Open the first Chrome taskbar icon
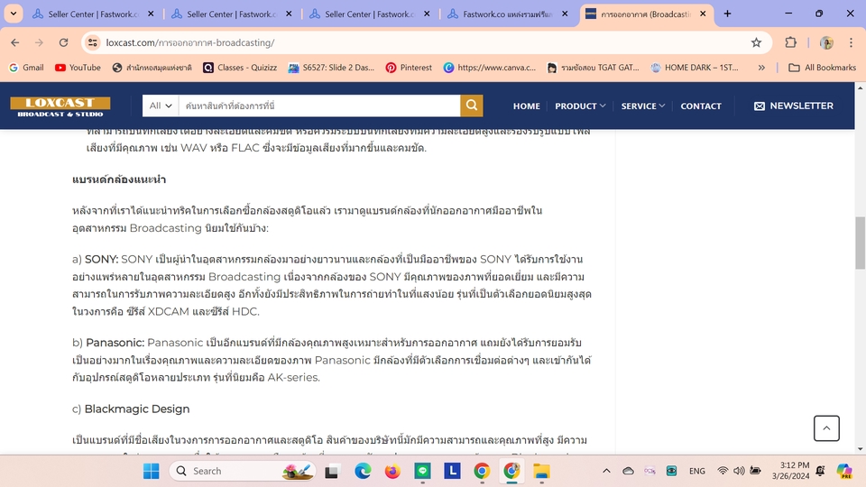The height and width of the screenshot is (487, 866). (x=482, y=471)
